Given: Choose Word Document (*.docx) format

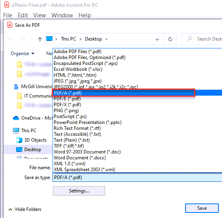Looking at the screenshot, I should pos(80,158).
